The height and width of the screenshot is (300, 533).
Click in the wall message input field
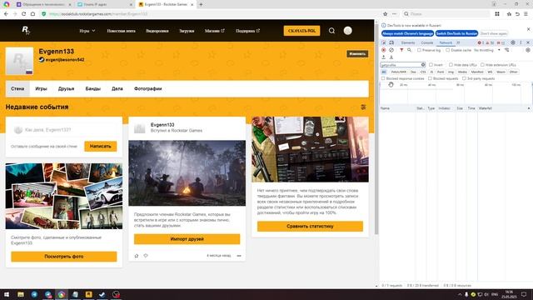pyautogui.click(x=64, y=130)
